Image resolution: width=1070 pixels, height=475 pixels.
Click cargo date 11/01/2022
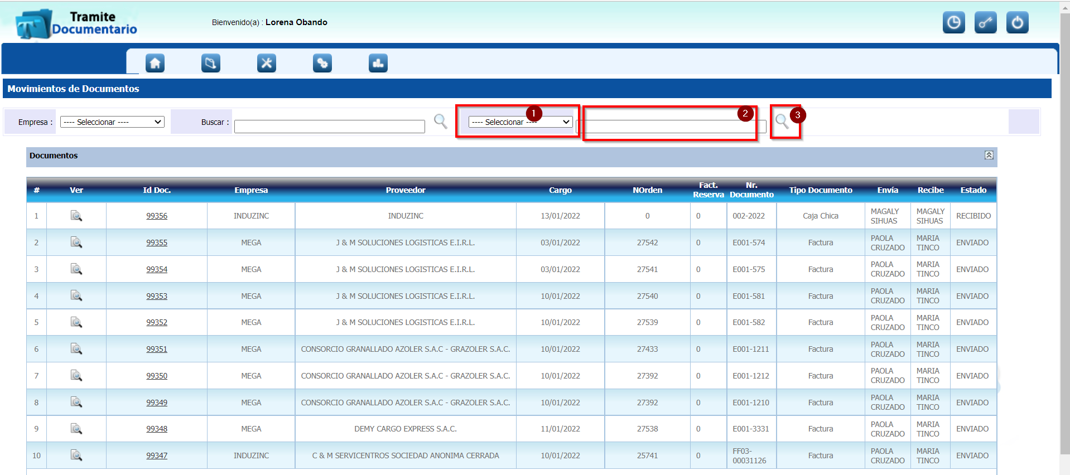(x=560, y=429)
